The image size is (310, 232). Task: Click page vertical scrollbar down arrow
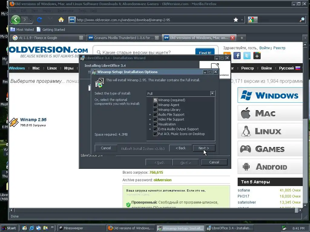coord(305,205)
